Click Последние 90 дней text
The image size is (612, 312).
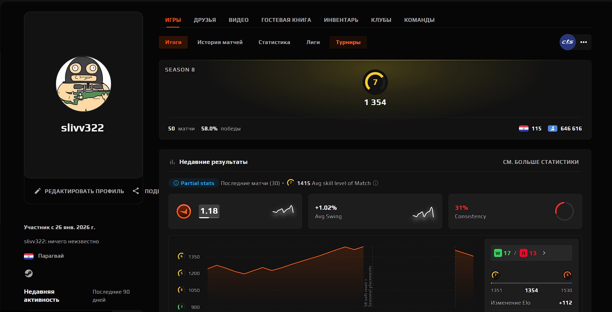pyautogui.click(x=111, y=296)
